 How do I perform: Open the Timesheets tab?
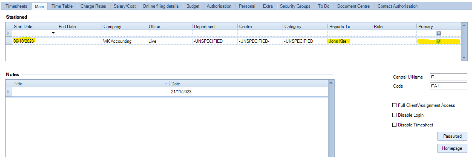16,6
